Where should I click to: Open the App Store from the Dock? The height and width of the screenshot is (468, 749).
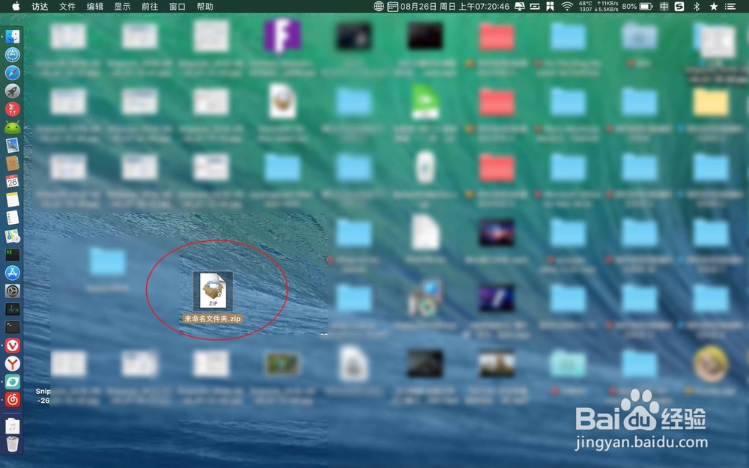point(12,273)
